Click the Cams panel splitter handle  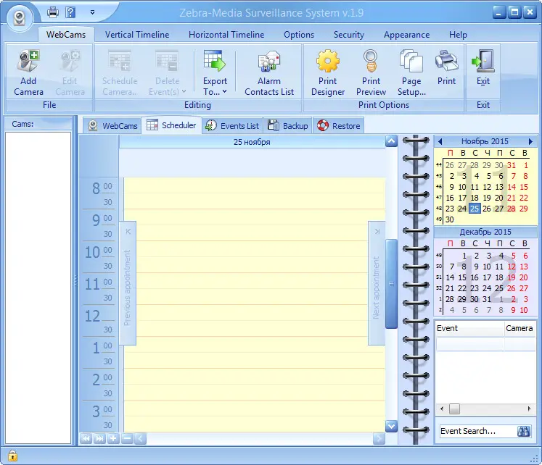coord(75,281)
